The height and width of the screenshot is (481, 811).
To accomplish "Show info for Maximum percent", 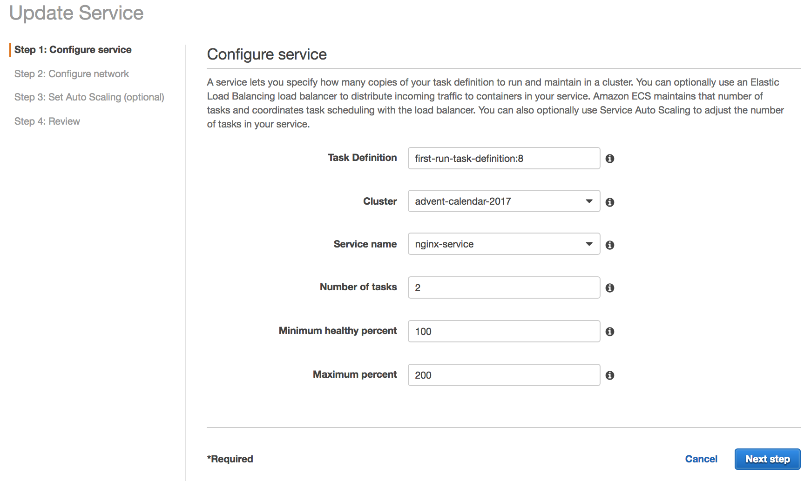I will coord(610,375).
